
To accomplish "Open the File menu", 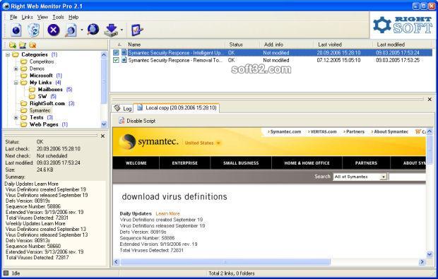I will [x=13, y=17].
